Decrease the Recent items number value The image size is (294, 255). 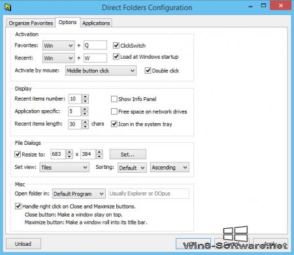(85, 101)
